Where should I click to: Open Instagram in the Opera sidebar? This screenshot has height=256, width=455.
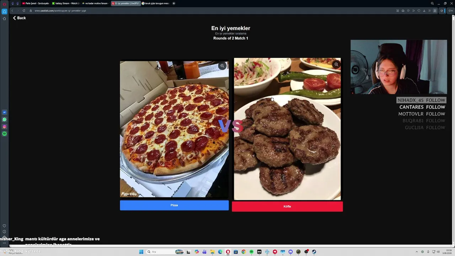pyautogui.click(x=4, y=127)
